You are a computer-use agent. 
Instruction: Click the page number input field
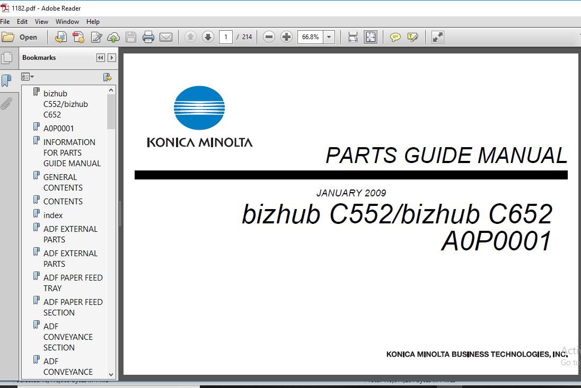click(226, 37)
